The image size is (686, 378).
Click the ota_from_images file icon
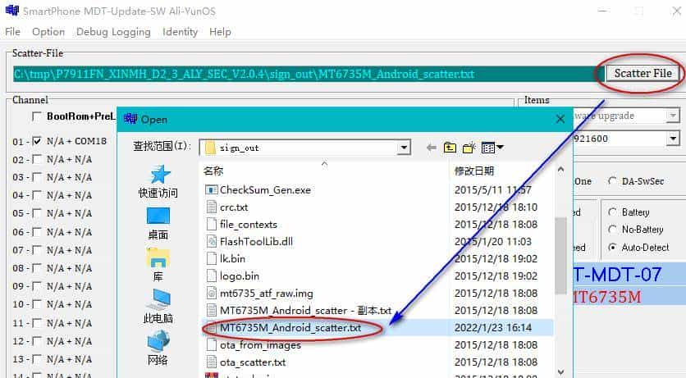[212, 345]
